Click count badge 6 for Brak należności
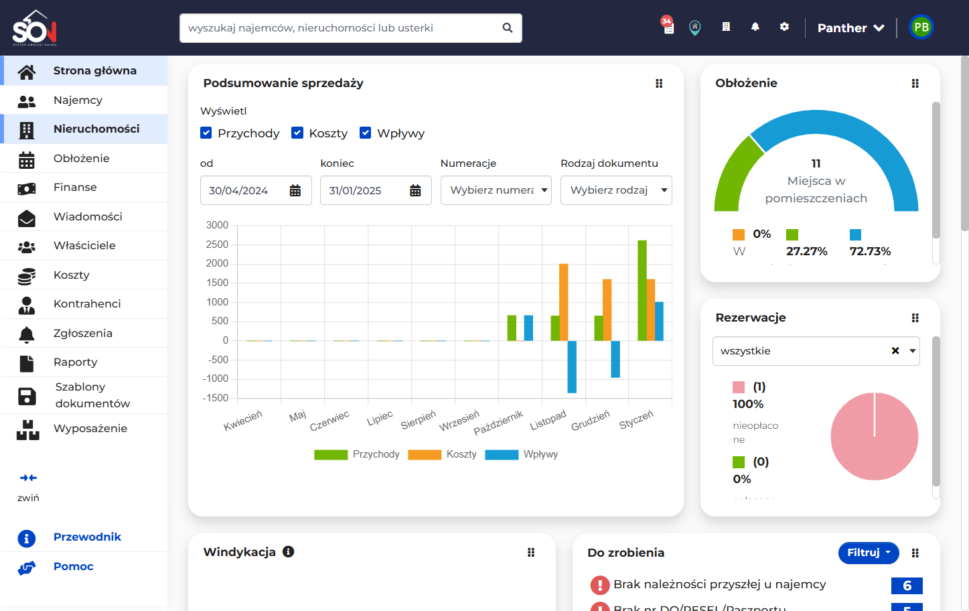969x611 pixels. click(907, 586)
